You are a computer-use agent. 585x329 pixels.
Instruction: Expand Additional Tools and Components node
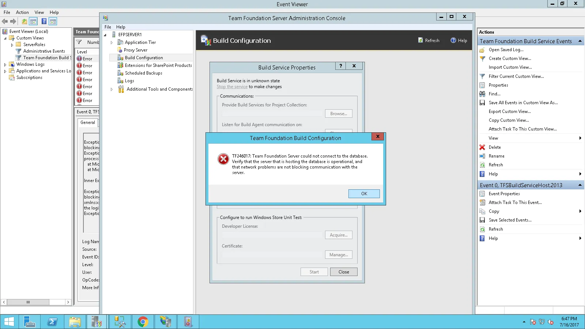[x=112, y=89]
